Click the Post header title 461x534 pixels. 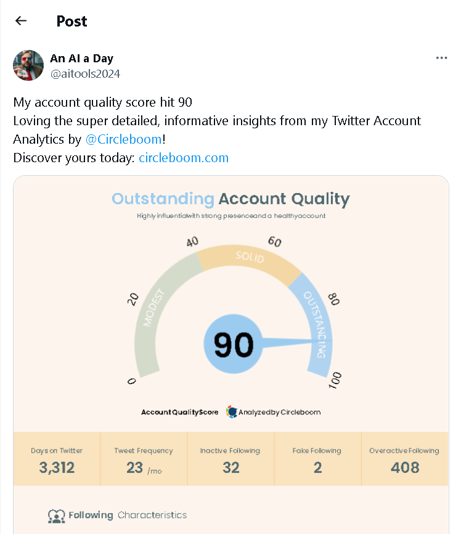[x=71, y=21]
